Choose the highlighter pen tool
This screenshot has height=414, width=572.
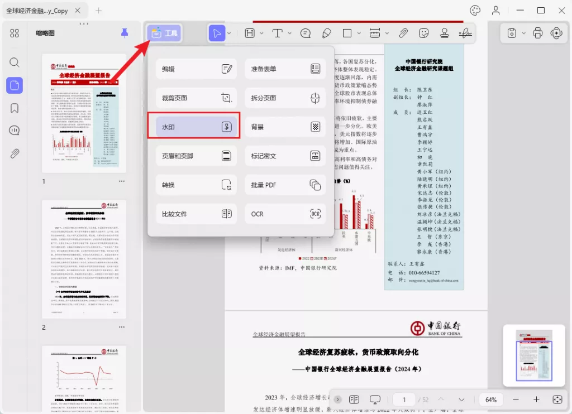(x=327, y=33)
